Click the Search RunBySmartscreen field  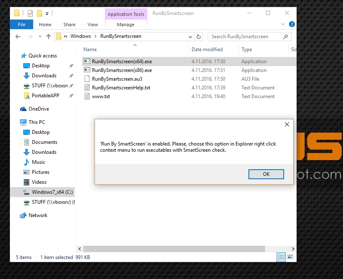(249, 37)
